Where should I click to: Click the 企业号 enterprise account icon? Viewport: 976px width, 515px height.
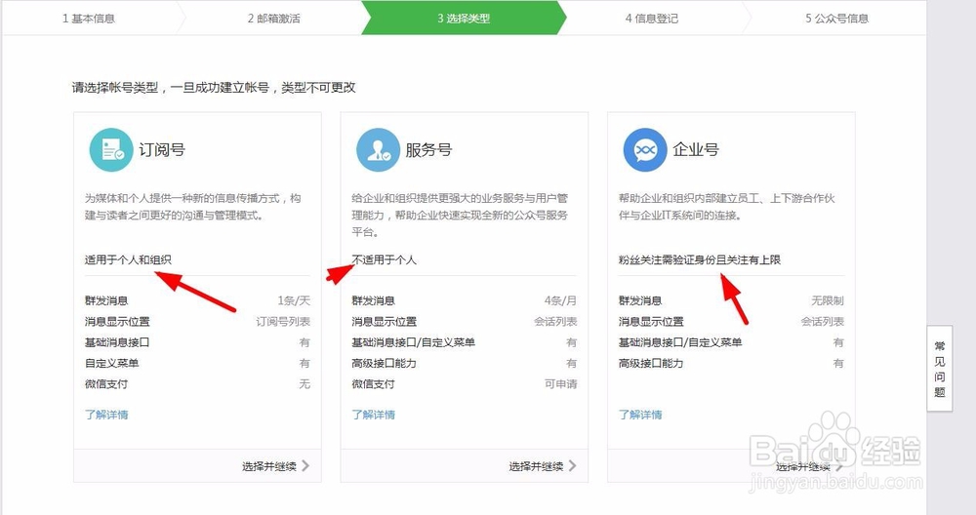[645, 150]
